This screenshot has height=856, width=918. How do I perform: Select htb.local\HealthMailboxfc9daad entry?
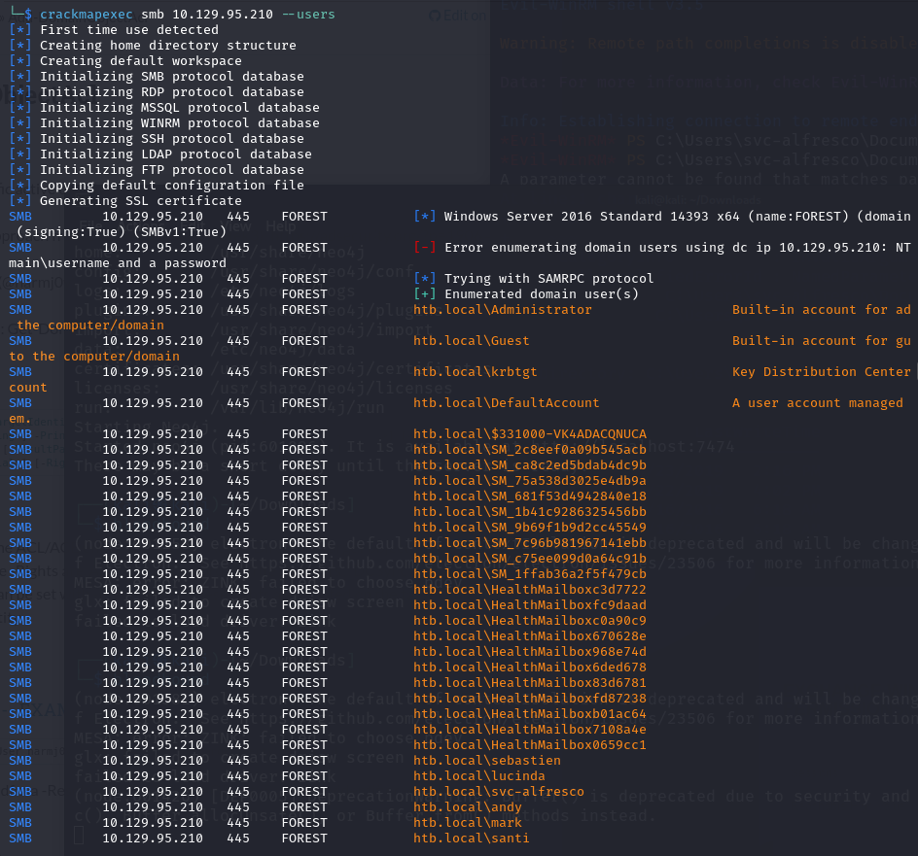[529, 605]
